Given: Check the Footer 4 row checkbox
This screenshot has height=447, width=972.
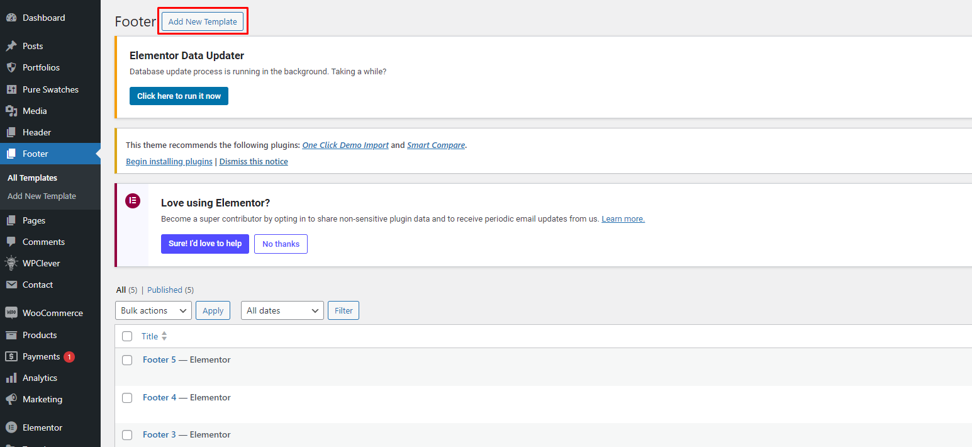Looking at the screenshot, I should (x=127, y=398).
